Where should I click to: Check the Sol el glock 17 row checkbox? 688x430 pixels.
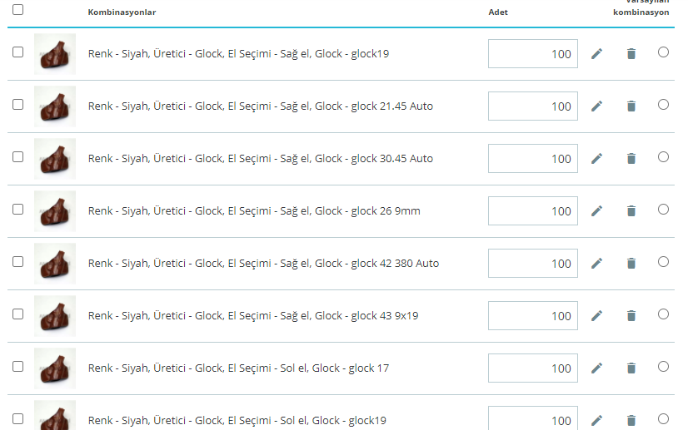pos(18,367)
